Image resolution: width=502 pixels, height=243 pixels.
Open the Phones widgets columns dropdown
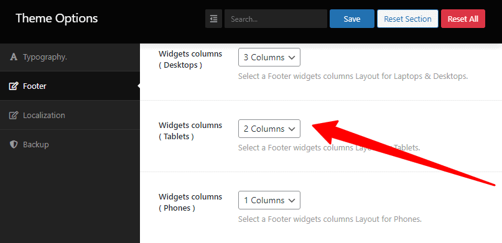coord(269,200)
